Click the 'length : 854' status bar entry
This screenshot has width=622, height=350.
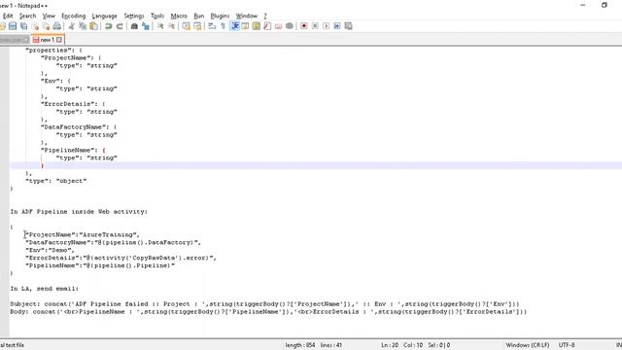300,345
